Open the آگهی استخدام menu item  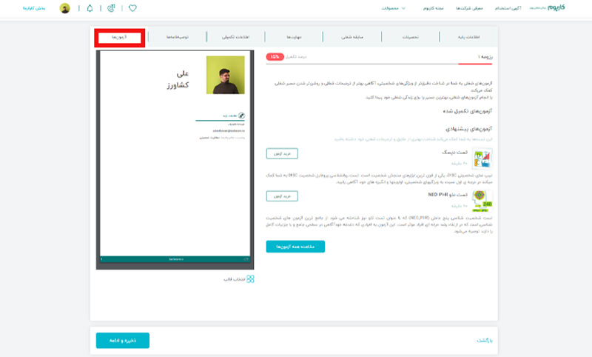click(508, 8)
